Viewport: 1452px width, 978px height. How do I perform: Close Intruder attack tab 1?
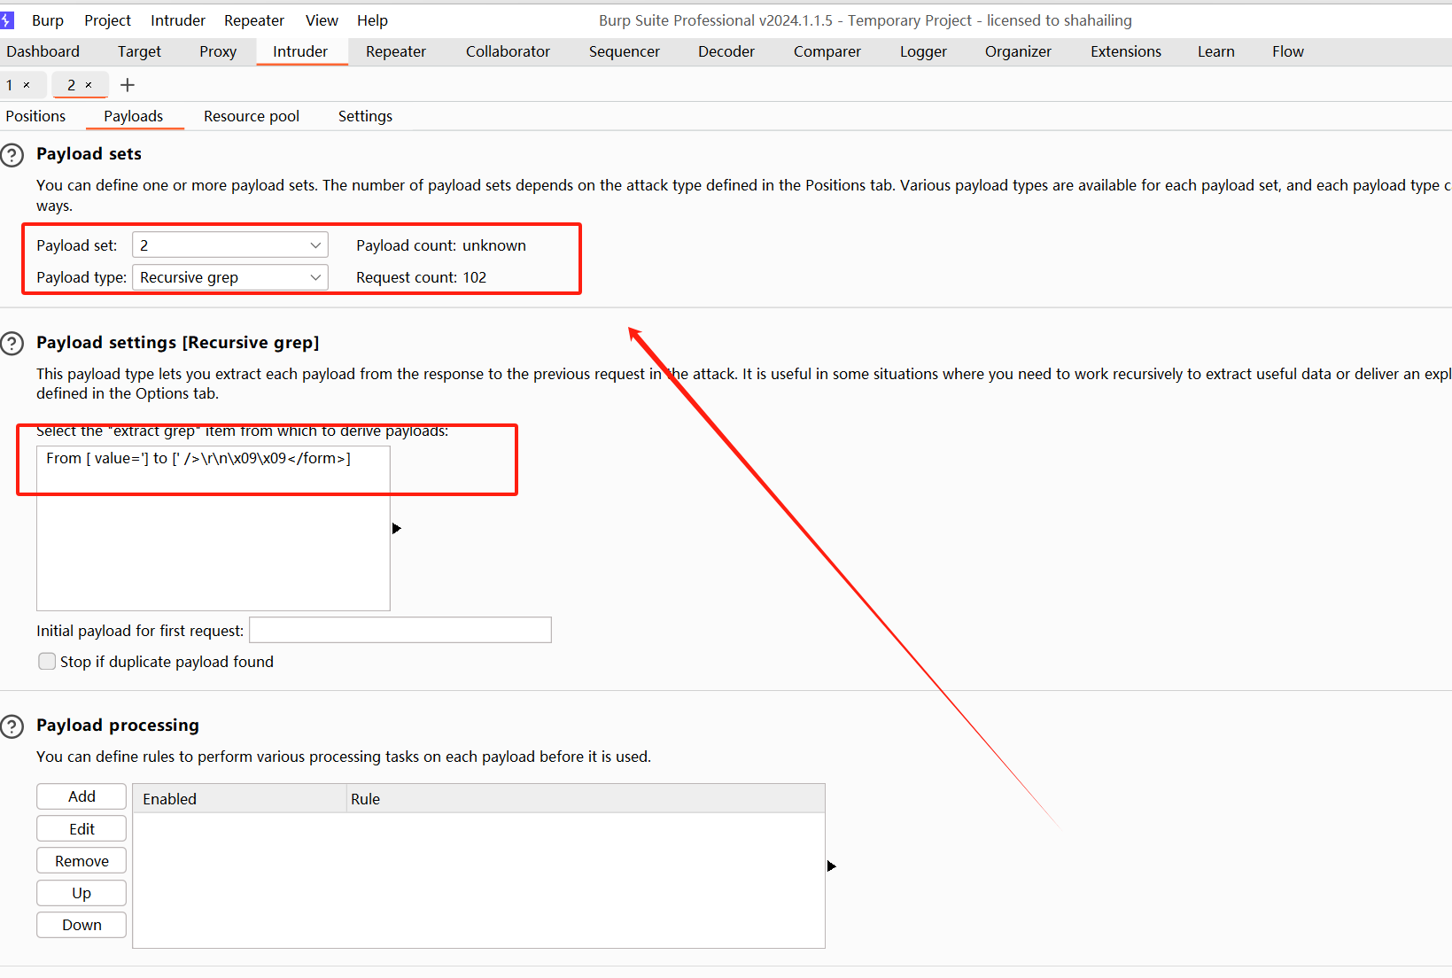27,85
